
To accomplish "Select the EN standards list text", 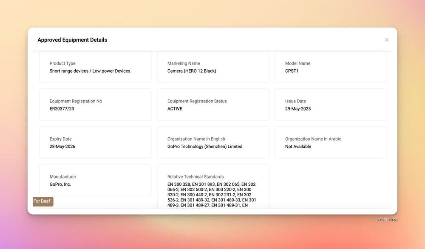I will coord(212,195).
